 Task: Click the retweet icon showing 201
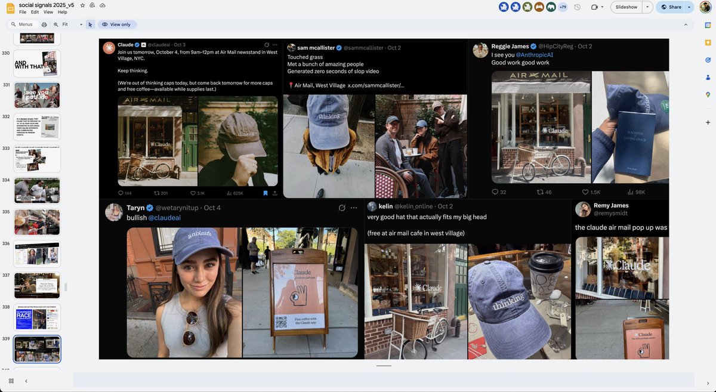coord(157,193)
